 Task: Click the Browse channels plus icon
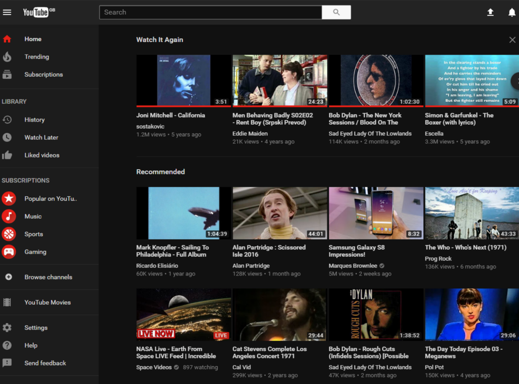coord(8,277)
